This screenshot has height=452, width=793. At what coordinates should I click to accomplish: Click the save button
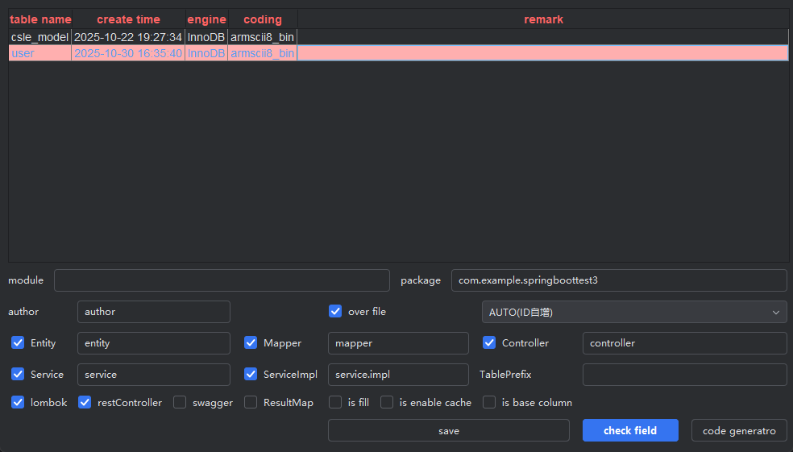click(x=448, y=430)
